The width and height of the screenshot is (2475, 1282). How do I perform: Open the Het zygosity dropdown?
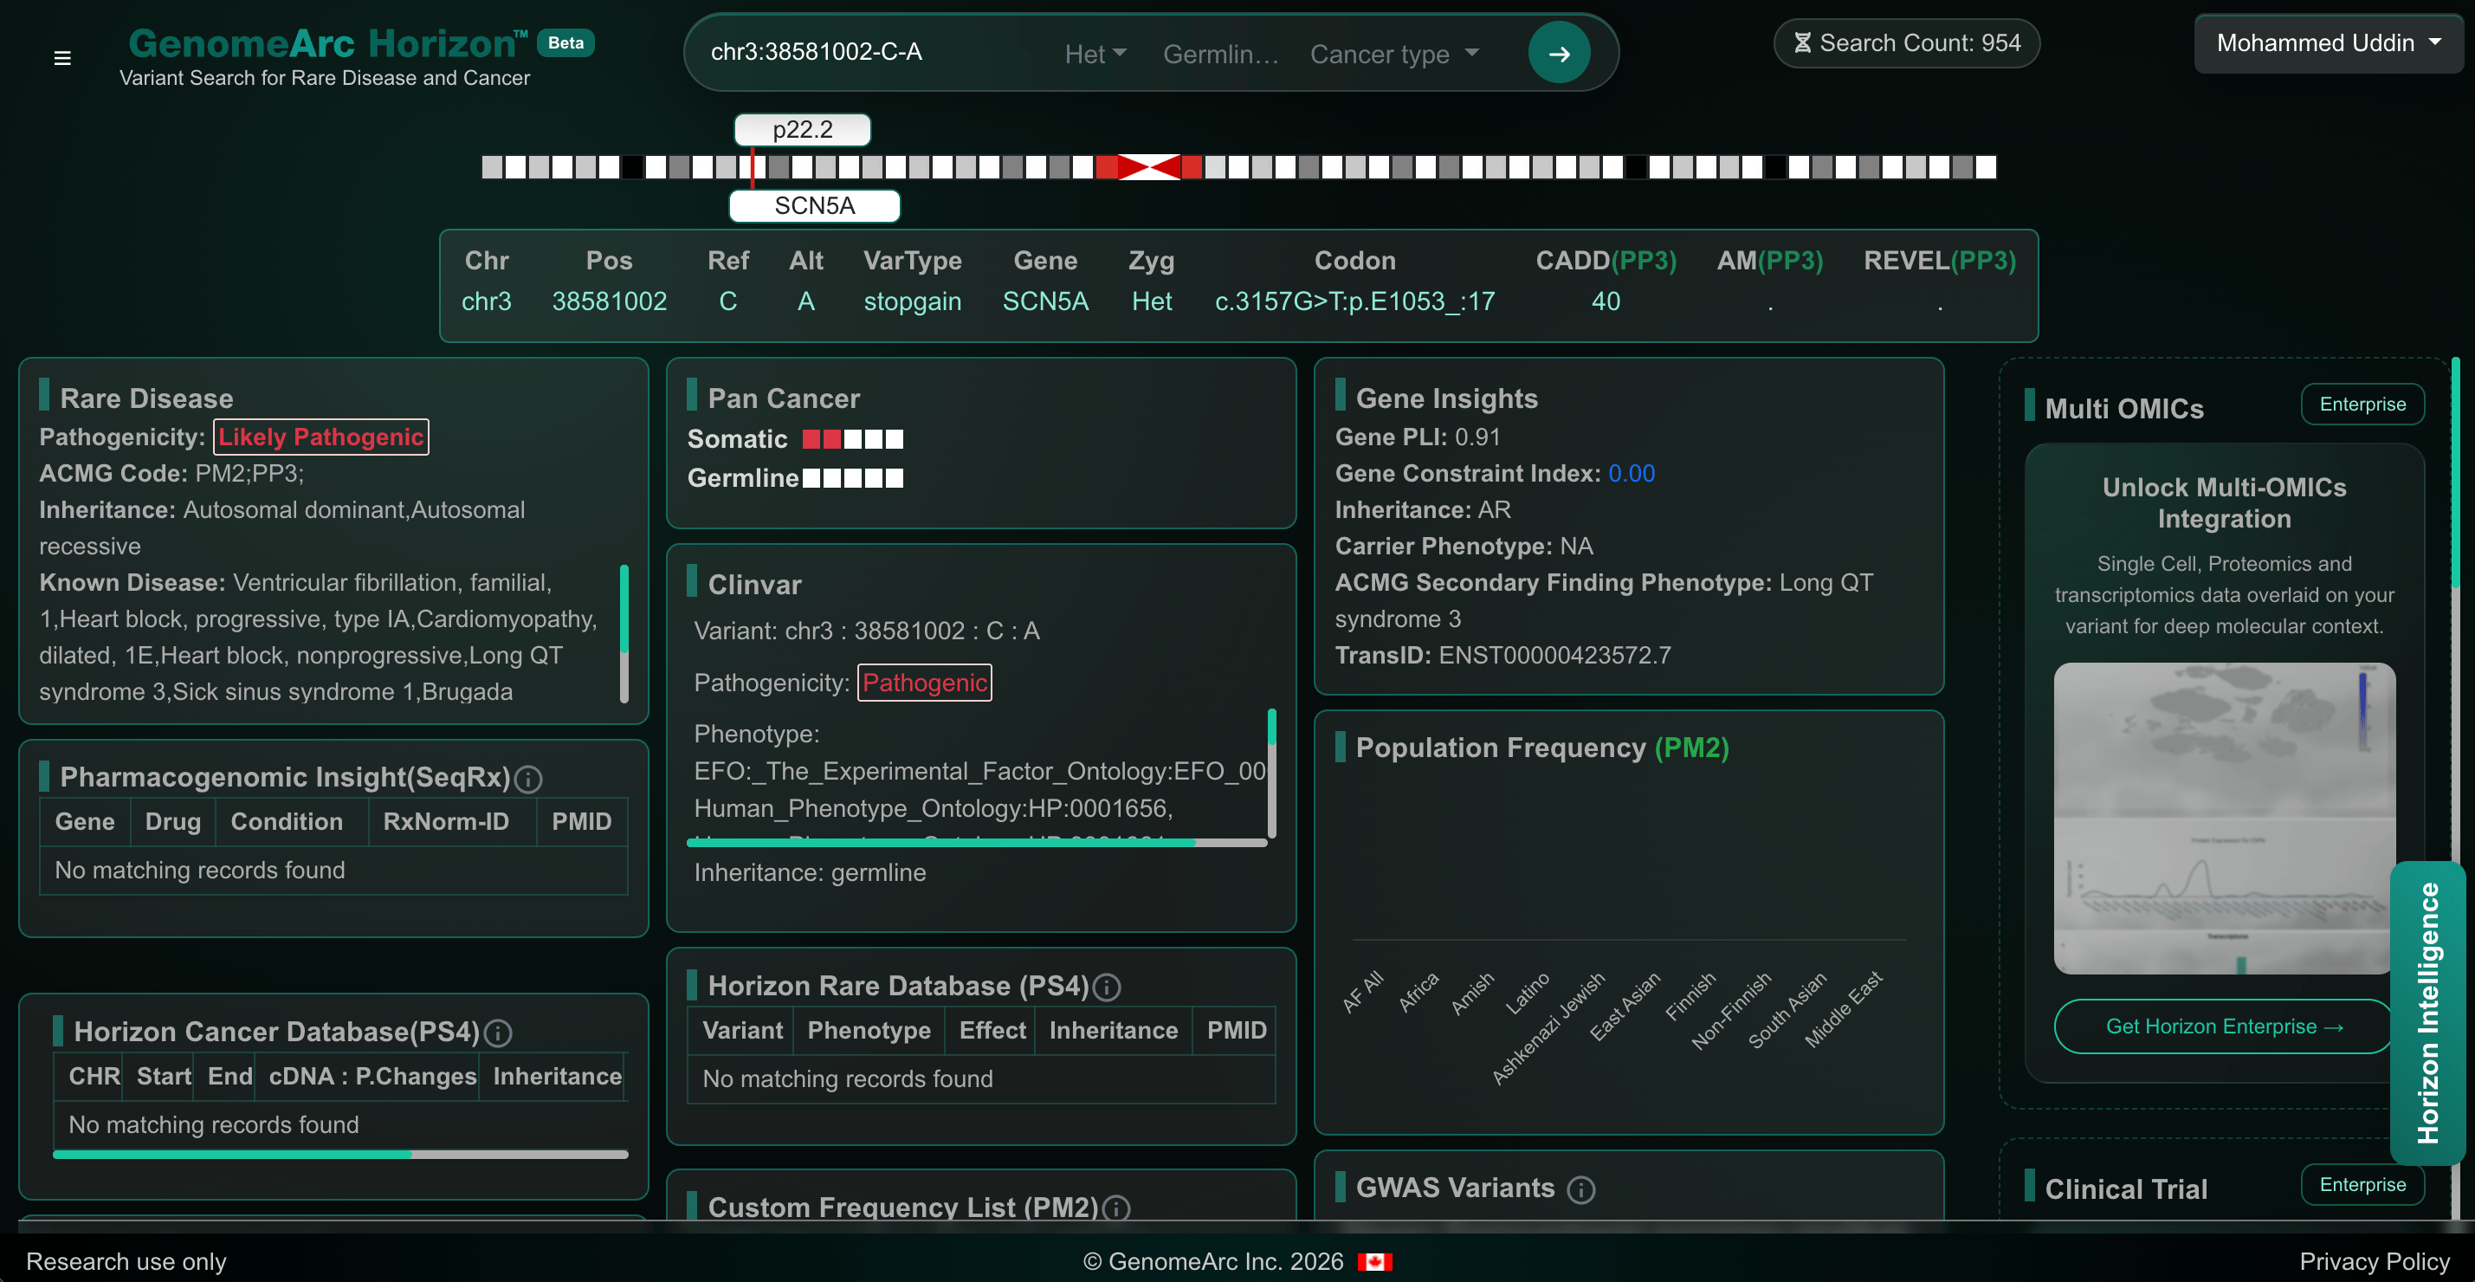pos(1095,54)
